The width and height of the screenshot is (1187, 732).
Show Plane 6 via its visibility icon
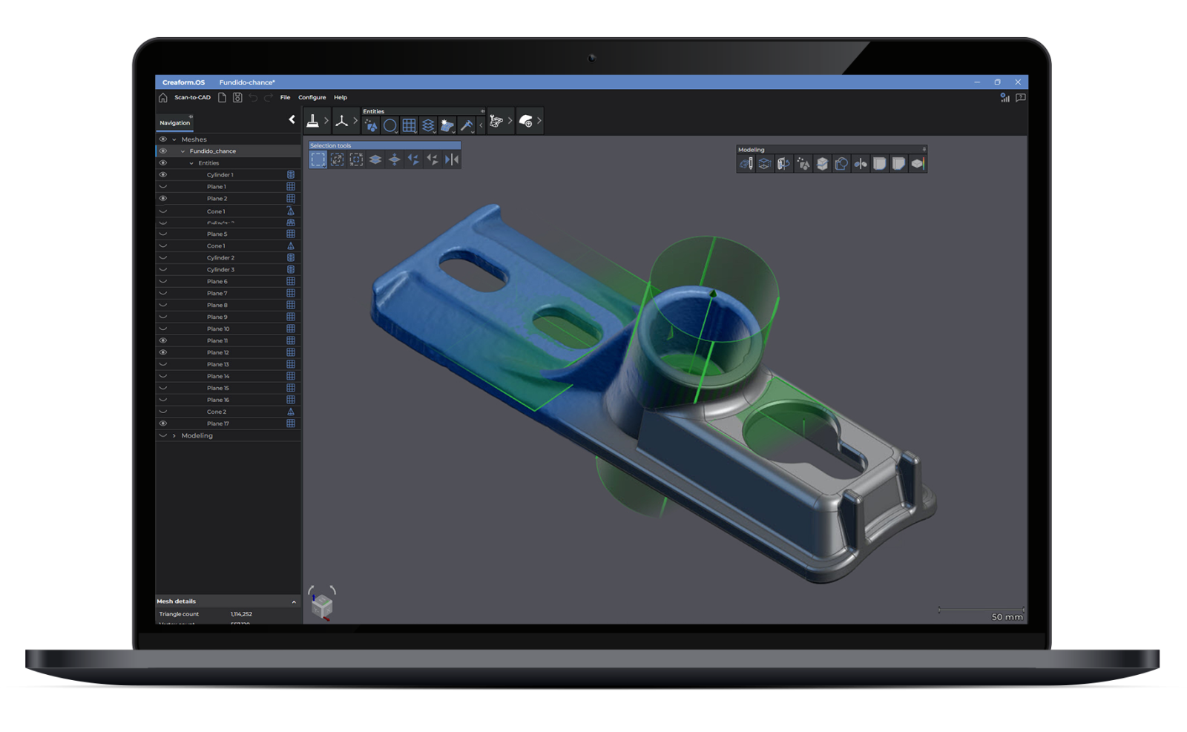pos(163,282)
